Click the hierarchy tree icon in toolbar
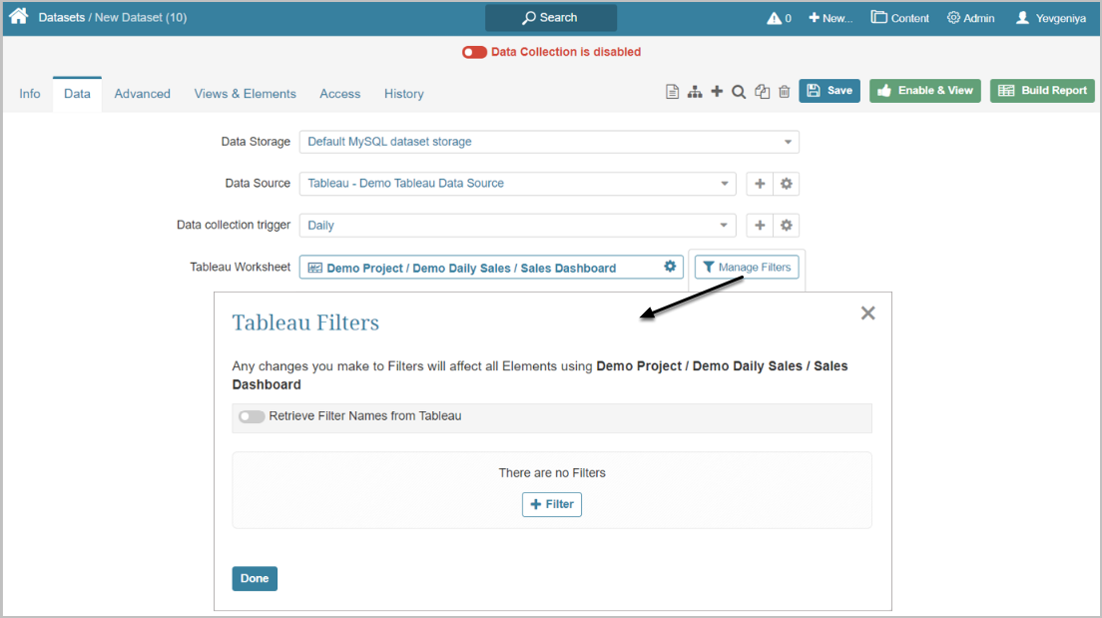 [x=695, y=92]
